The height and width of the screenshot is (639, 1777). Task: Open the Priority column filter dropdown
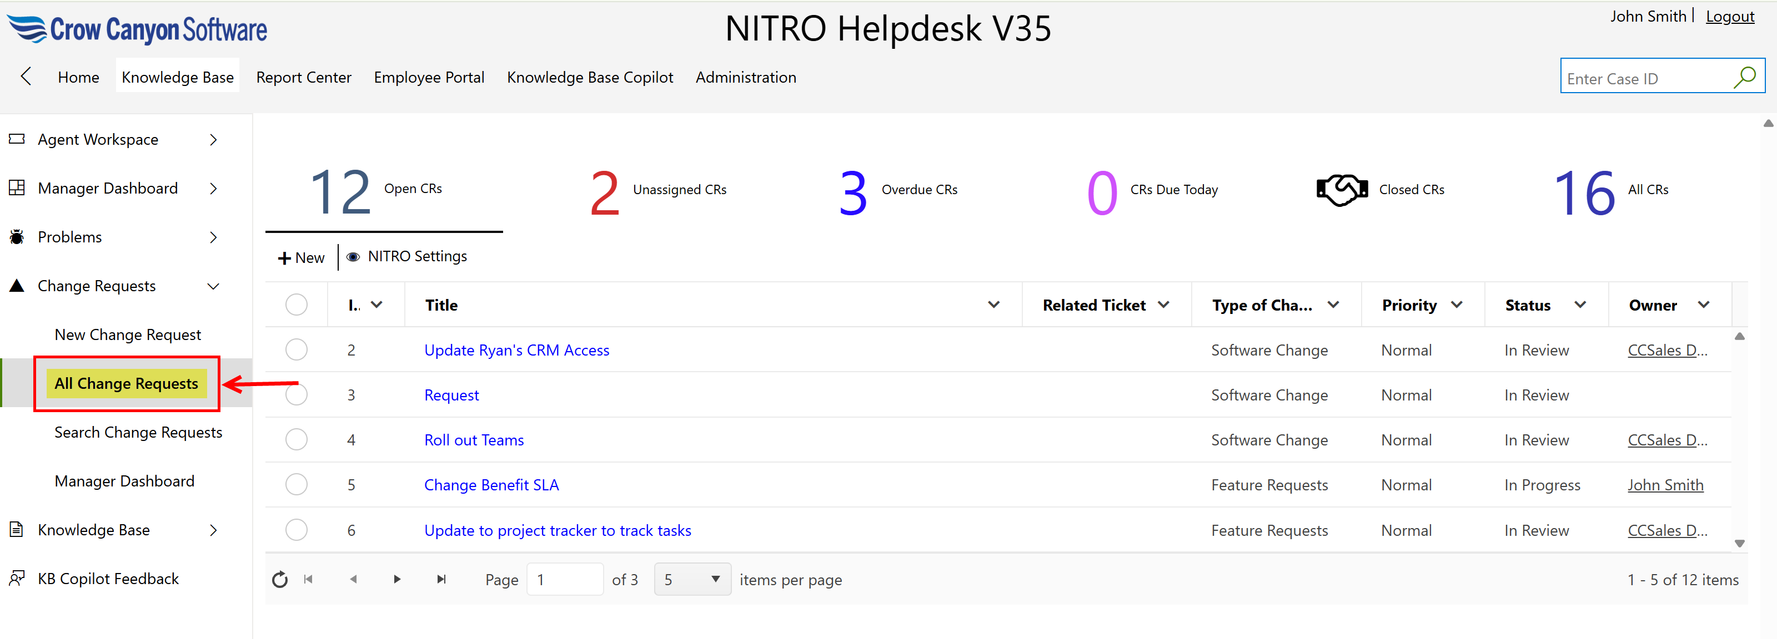point(1457,305)
